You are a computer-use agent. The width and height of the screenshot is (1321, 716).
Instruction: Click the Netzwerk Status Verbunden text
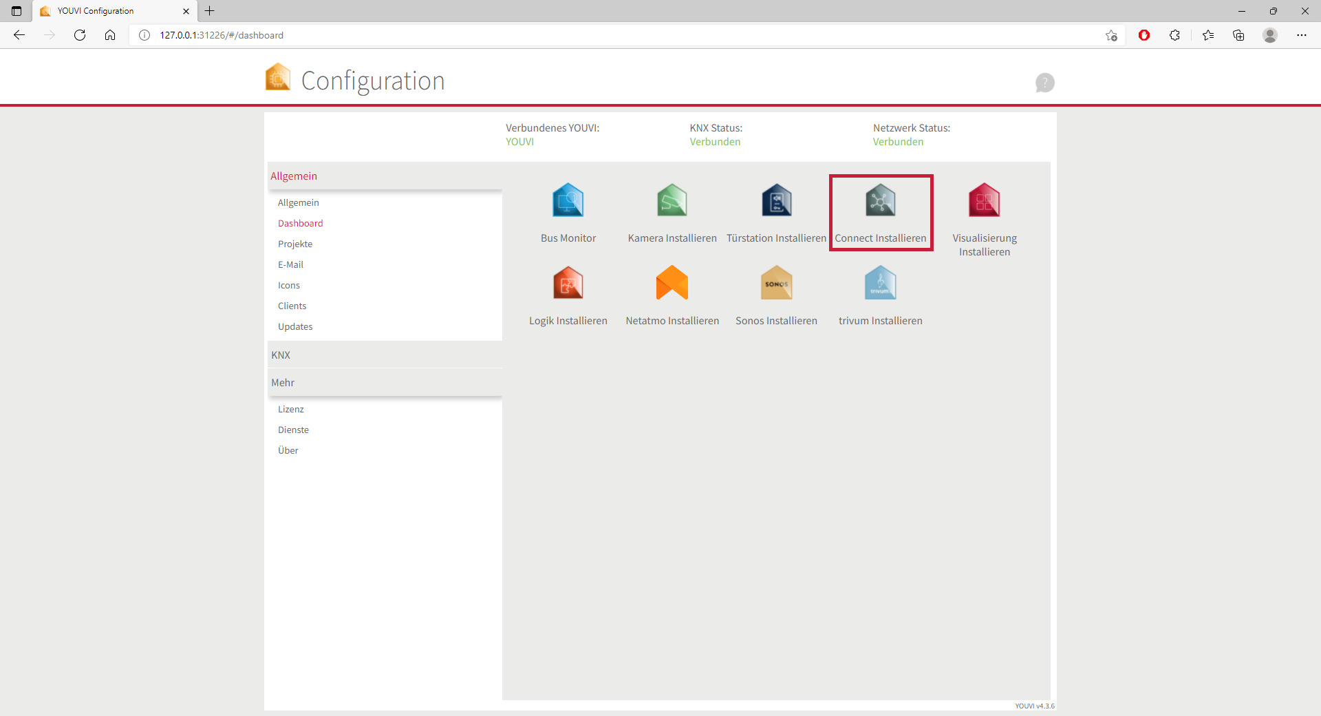(899, 142)
